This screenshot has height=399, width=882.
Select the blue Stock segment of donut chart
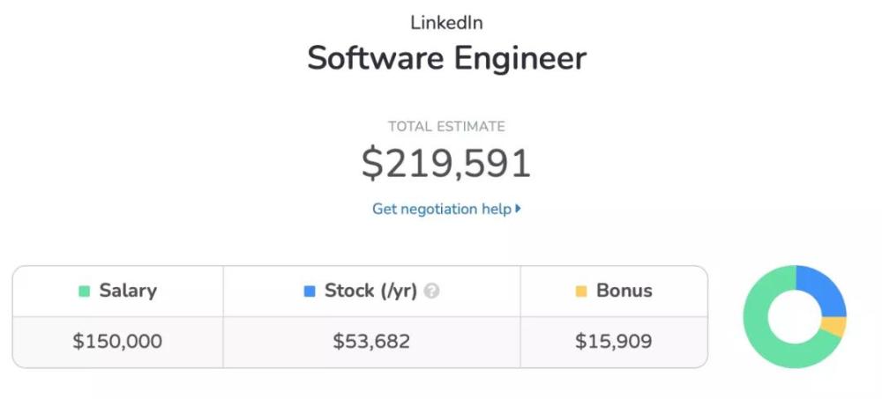[x=824, y=290]
